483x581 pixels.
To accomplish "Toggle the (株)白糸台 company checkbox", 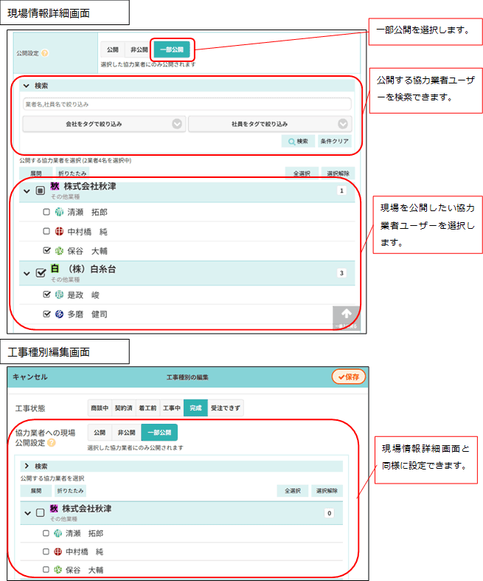I will pos(41,273).
